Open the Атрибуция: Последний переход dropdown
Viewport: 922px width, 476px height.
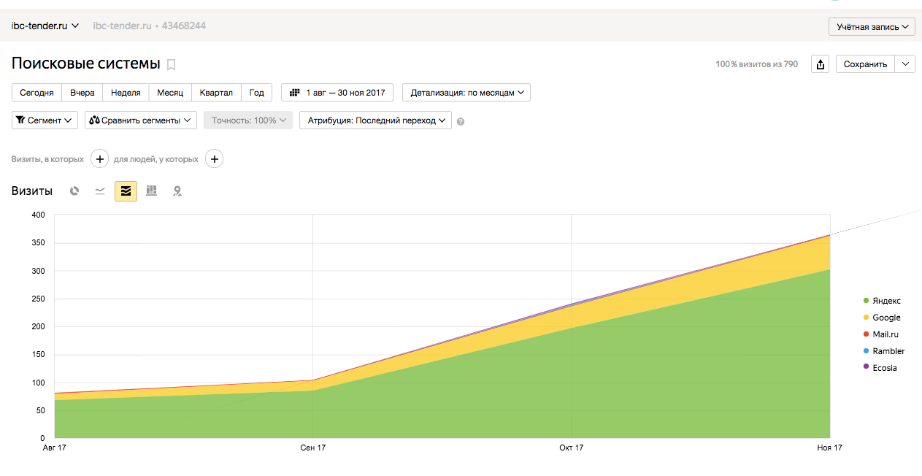pos(375,120)
